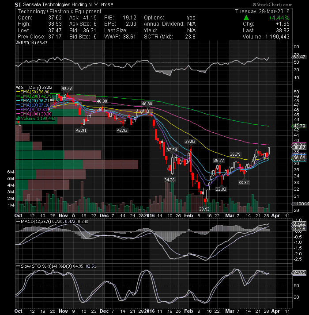Click the Chg value +1.65

(283, 24)
